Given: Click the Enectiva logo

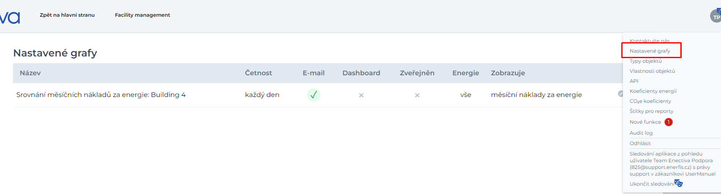Looking at the screenshot, I should pos(10,18).
